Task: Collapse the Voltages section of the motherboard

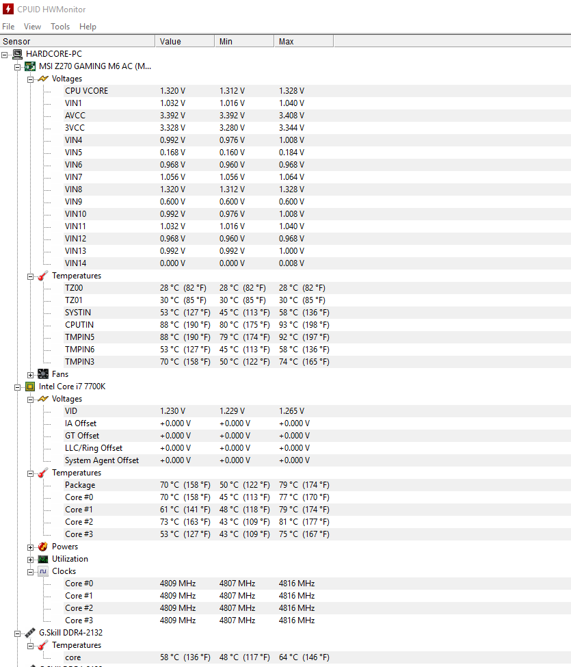Action: (30, 78)
